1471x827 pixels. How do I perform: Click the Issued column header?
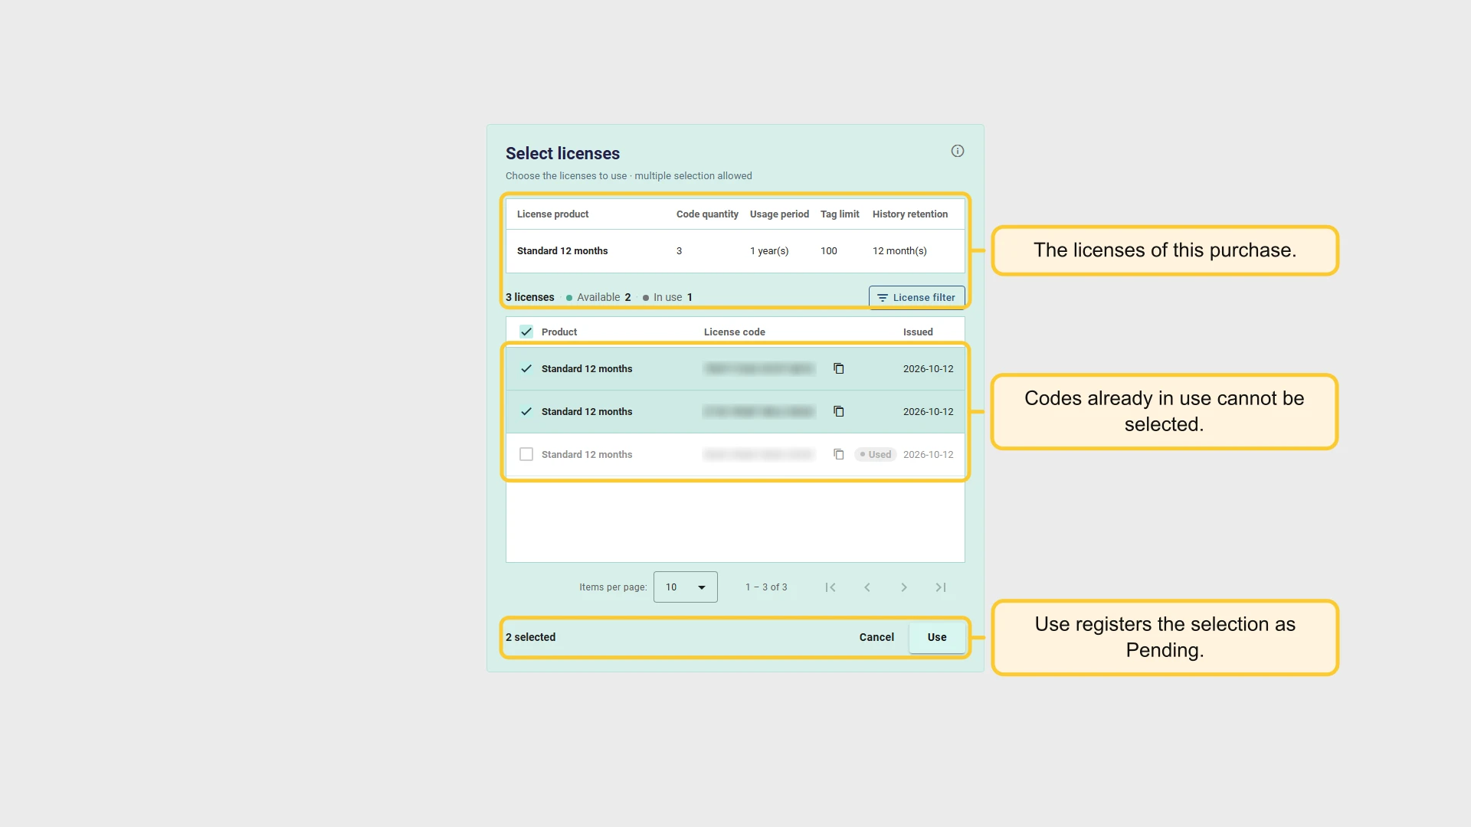click(x=918, y=332)
